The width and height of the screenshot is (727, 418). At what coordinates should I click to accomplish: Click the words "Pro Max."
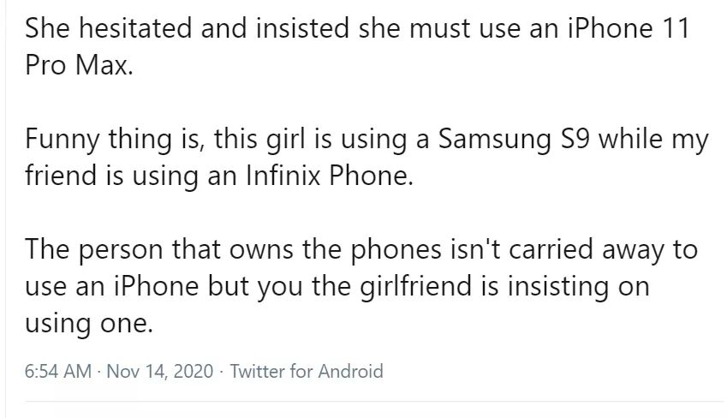click(x=79, y=65)
